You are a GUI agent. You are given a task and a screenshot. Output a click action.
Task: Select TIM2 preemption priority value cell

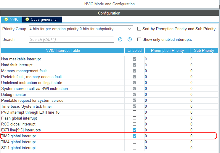coord(167,136)
